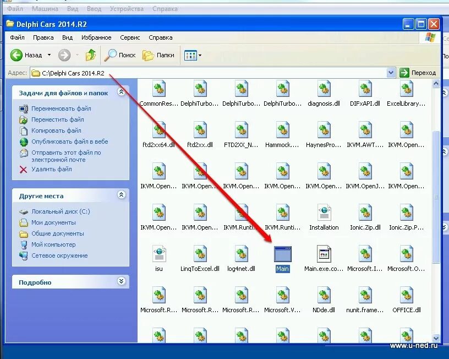Select the FTD2XX_N... file icon
This screenshot has width=449, height=359.
tap(242, 130)
